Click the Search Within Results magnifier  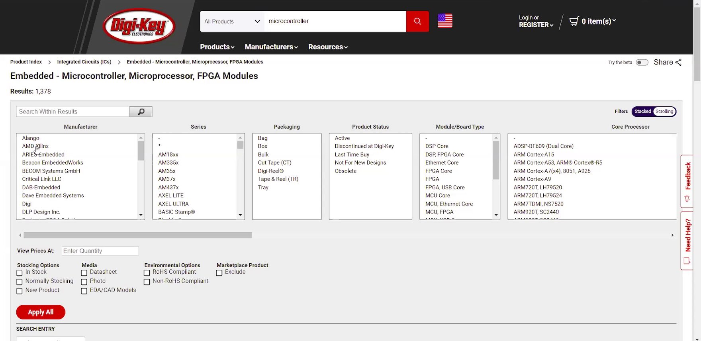(141, 112)
